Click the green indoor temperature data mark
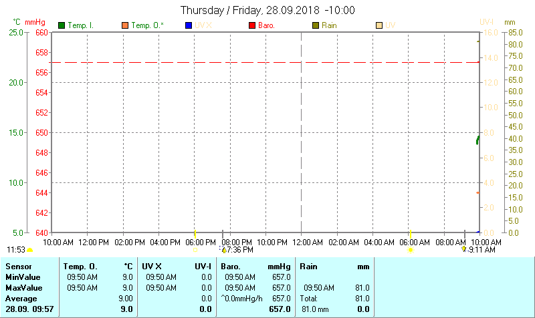The image size is (535, 318). click(477, 140)
